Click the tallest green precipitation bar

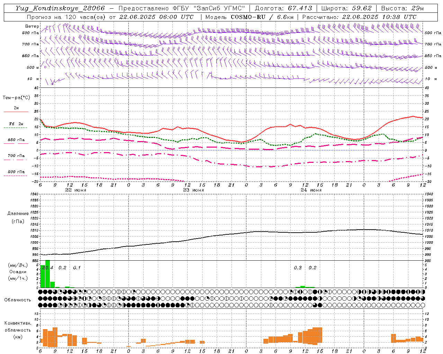(x=48, y=274)
